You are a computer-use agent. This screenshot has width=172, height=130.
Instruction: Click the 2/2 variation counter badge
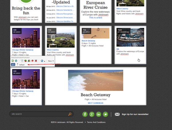coord(13,65)
